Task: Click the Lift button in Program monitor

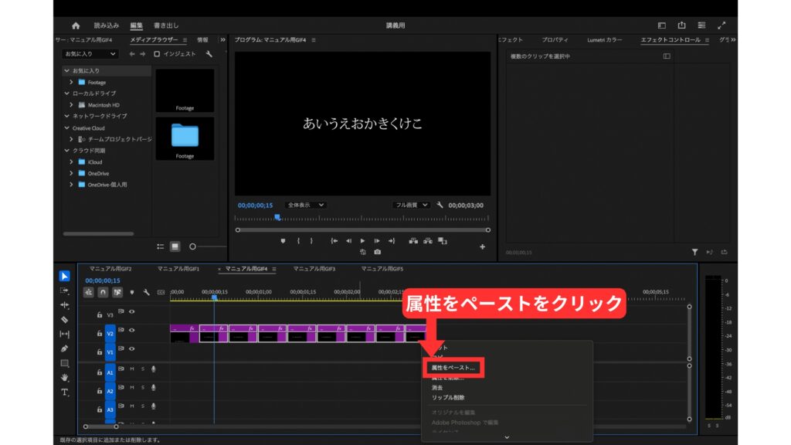Action: coord(413,241)
